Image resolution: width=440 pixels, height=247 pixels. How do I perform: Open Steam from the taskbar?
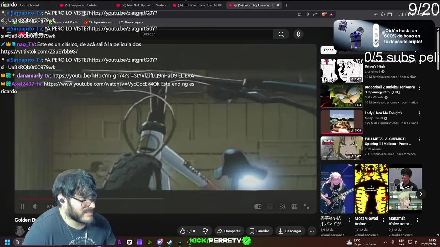169,242
